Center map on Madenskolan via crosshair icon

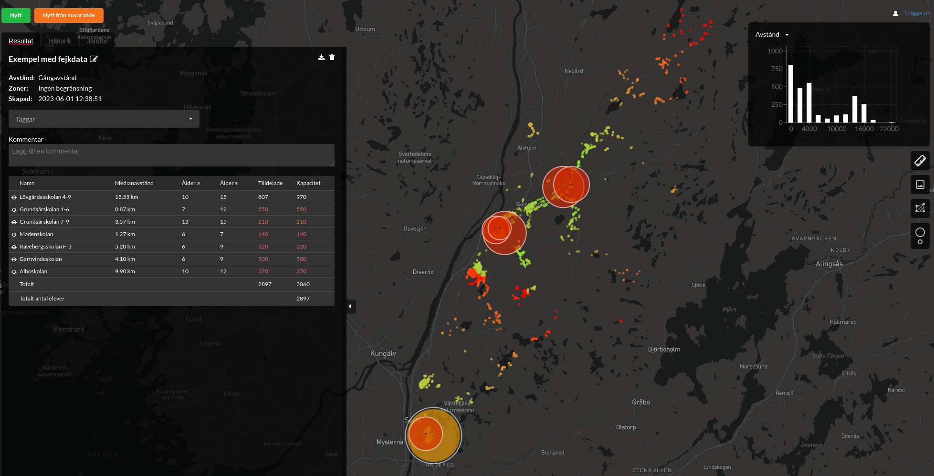point(14,235)
